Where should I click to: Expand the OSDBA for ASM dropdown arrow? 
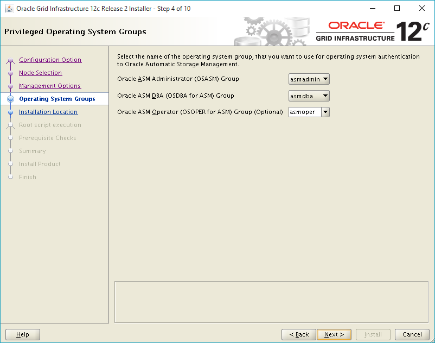[325, 96]
